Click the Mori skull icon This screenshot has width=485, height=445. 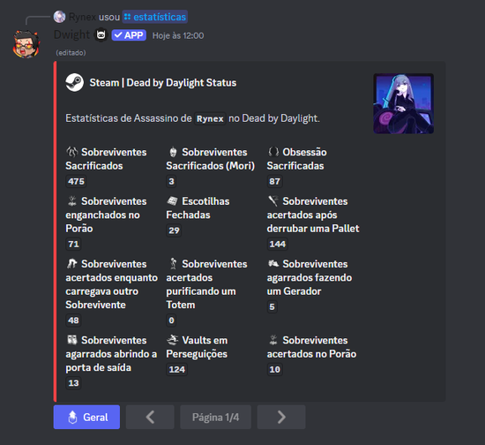[173, 152]
